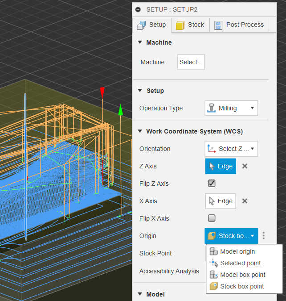Collapse the SETUP : SETUP2 dialog header icon
The image size is (286, 301).
[138, 9]
